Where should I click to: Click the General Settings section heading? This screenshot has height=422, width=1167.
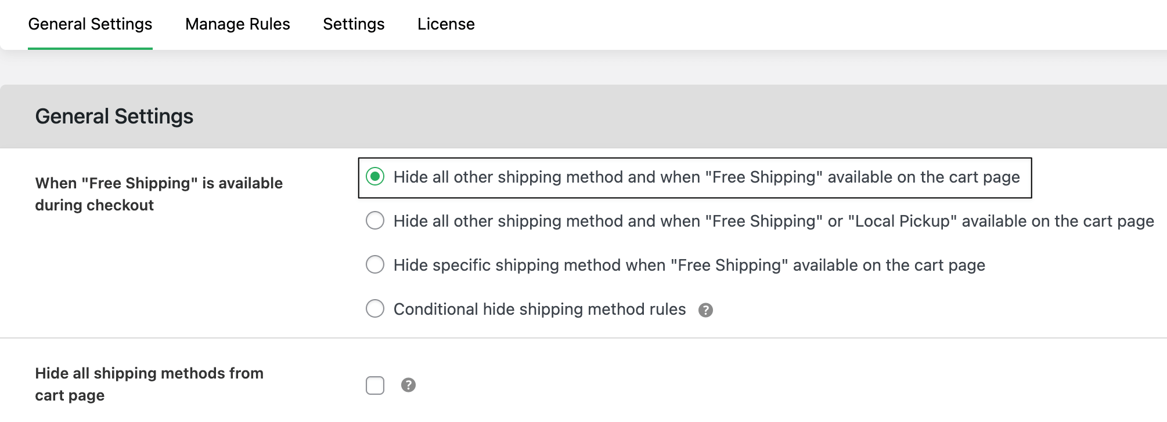[x=114, y=116]
